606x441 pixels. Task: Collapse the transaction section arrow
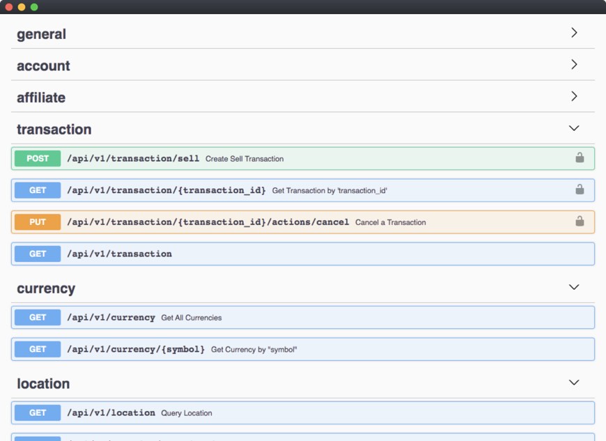click(x=574, y=128)
